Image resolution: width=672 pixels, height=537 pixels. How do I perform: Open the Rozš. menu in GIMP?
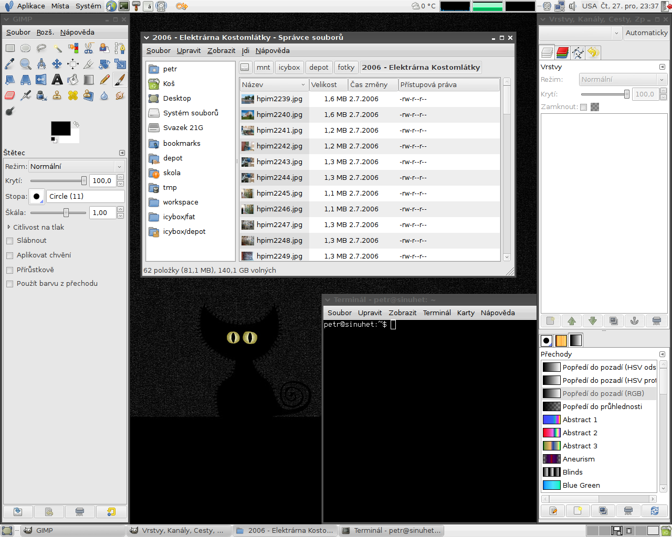click(45, 33)
